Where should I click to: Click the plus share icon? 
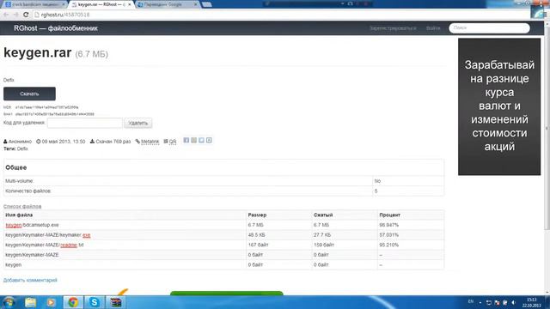pyautogui.click(x=209, y=140)
